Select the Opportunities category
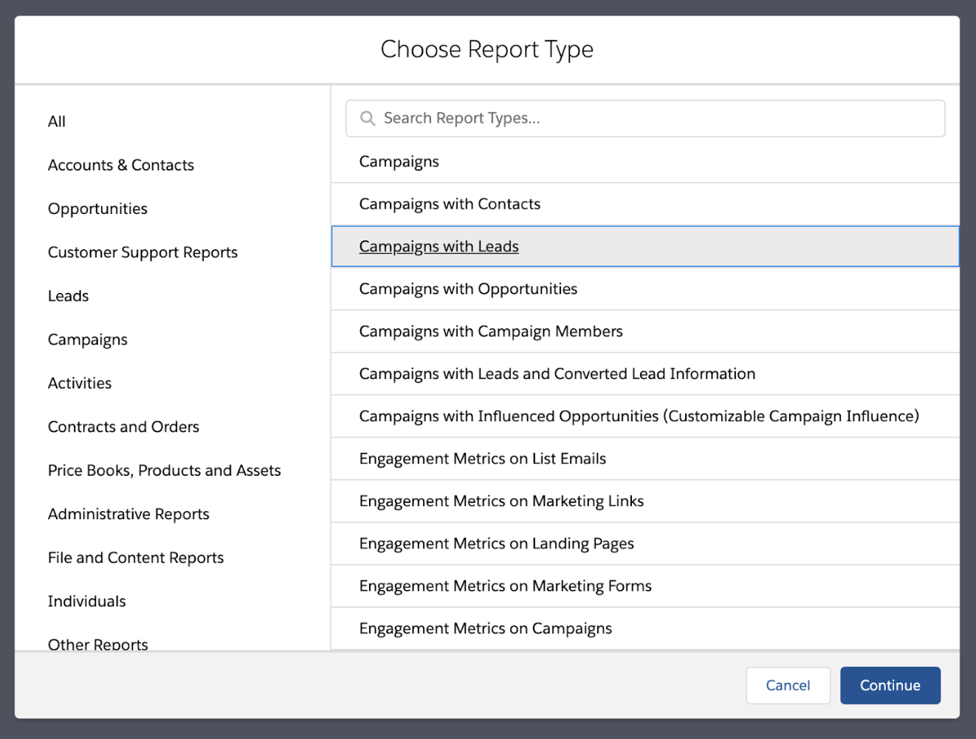976x739 pixels. pyautogui.click(x=97, y=209)
